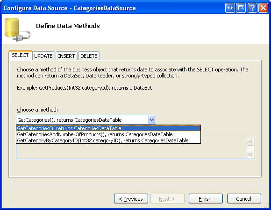Click the Finish button

(206, 199)
